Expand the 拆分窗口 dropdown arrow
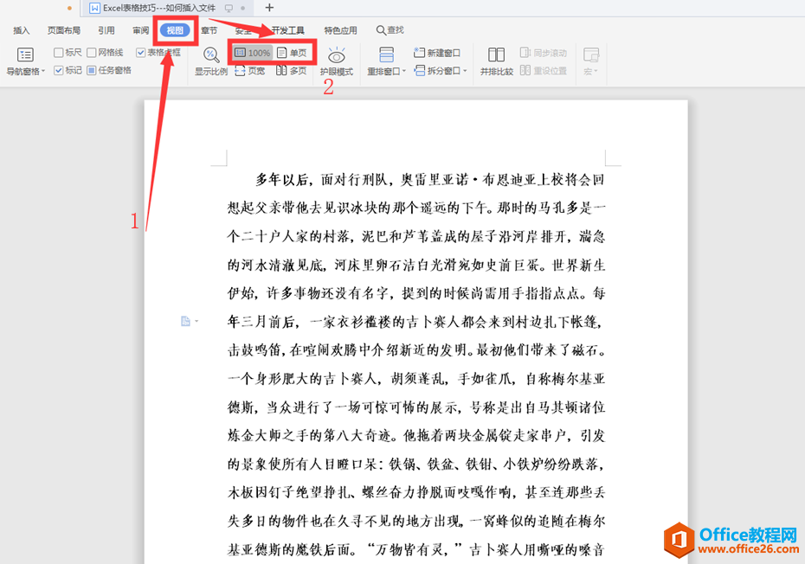 465,71
